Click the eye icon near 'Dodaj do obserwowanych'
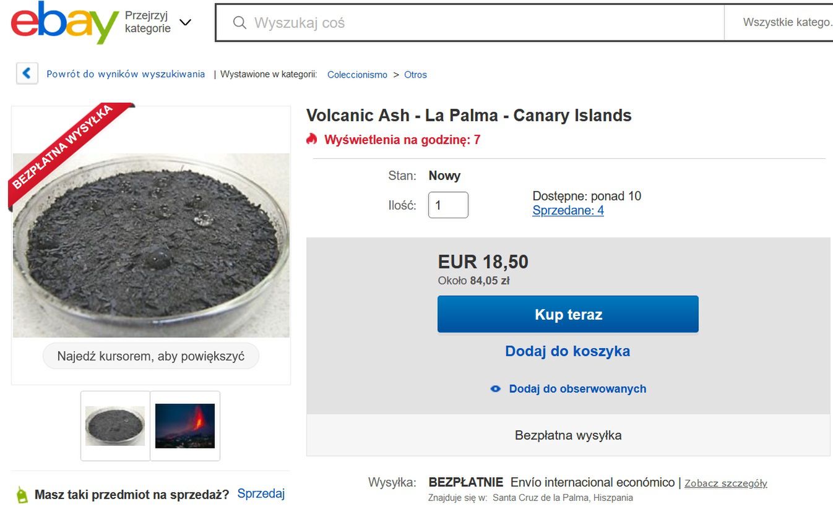The height and width of the screenshot is (507, 833). tap(494, 388)
